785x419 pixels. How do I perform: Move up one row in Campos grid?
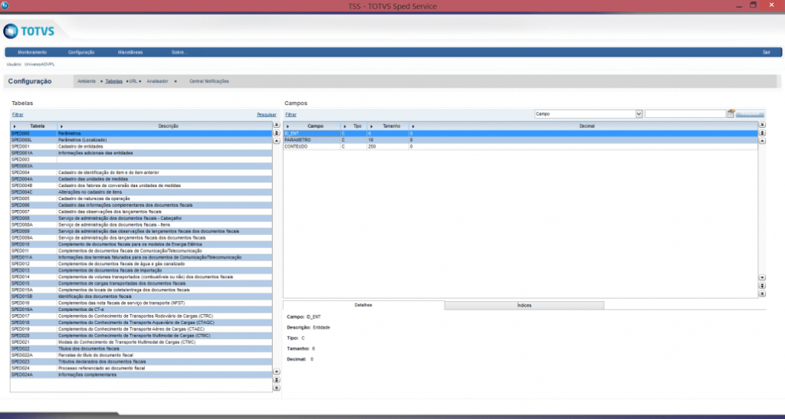pyautogui.click(x=762, y=141)
